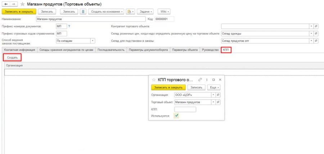This screenshot has height=154, width=324.
Task: Switch to Контактная информация tab
Action: (20, 50)
